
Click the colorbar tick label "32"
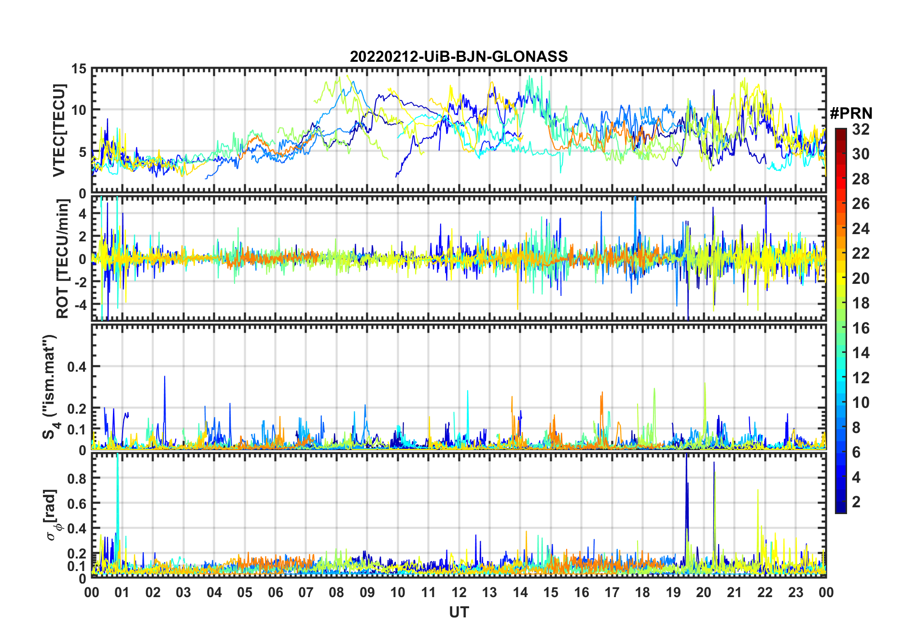point(861,129)
